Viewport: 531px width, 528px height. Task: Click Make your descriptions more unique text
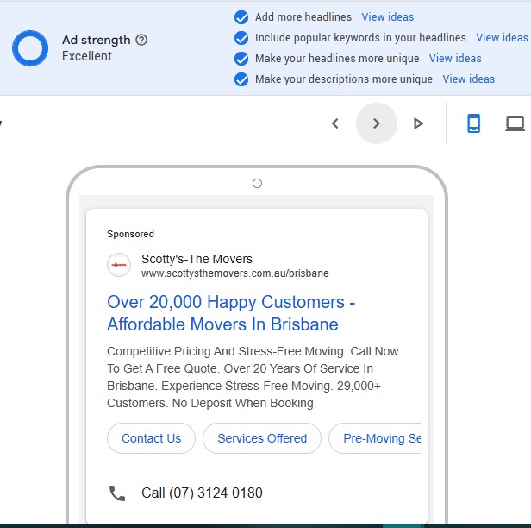pyautogui.click(x=344, y=79)
